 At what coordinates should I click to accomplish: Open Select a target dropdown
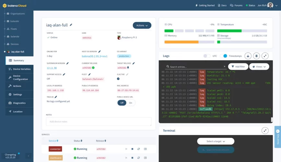(x=216, y=141)
